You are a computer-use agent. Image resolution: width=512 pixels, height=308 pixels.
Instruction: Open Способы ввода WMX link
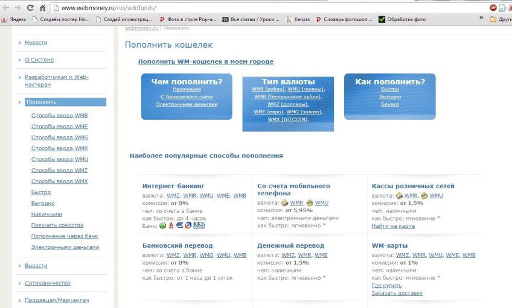click(59, 181)
